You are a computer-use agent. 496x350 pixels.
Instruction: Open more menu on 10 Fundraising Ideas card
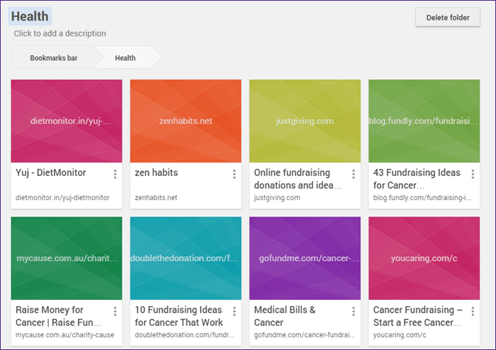[x=235, y=312]
